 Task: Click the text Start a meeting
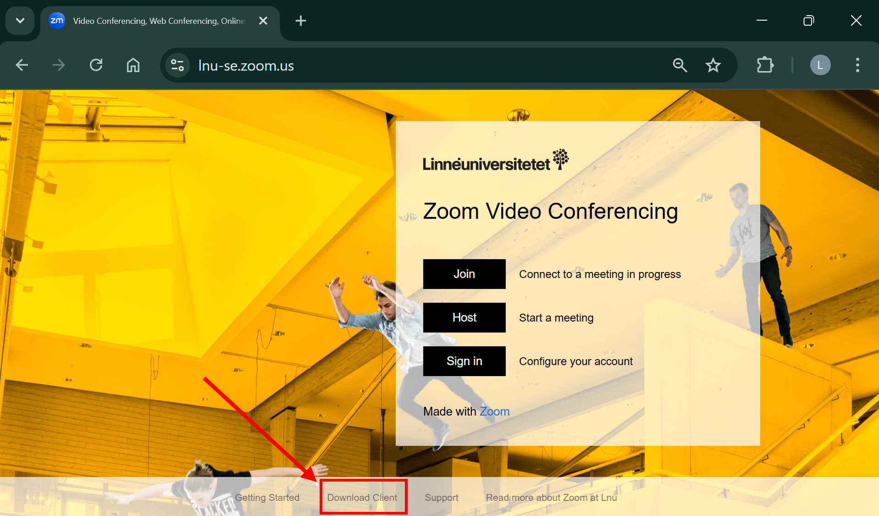click(x=556, y=318)
